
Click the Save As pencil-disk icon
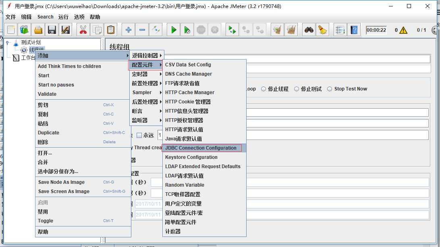tap(65, 30)
